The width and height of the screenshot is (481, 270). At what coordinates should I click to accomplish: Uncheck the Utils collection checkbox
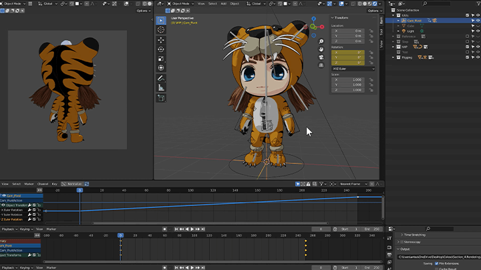(467, 15)
